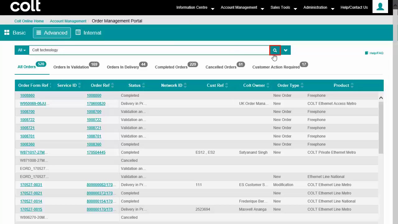
Task: Sort by Service ID arrows
Action: (79, 85)
